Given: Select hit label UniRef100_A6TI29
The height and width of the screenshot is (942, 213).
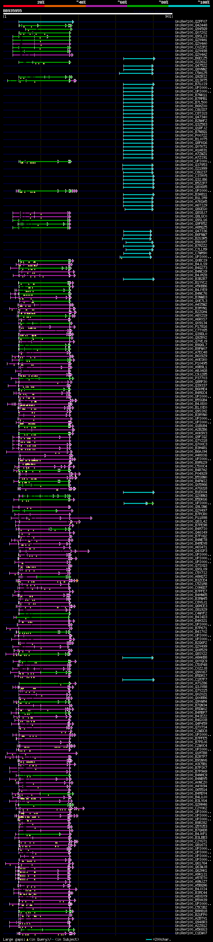Looking at the screenshot, I should click(191, 206).
